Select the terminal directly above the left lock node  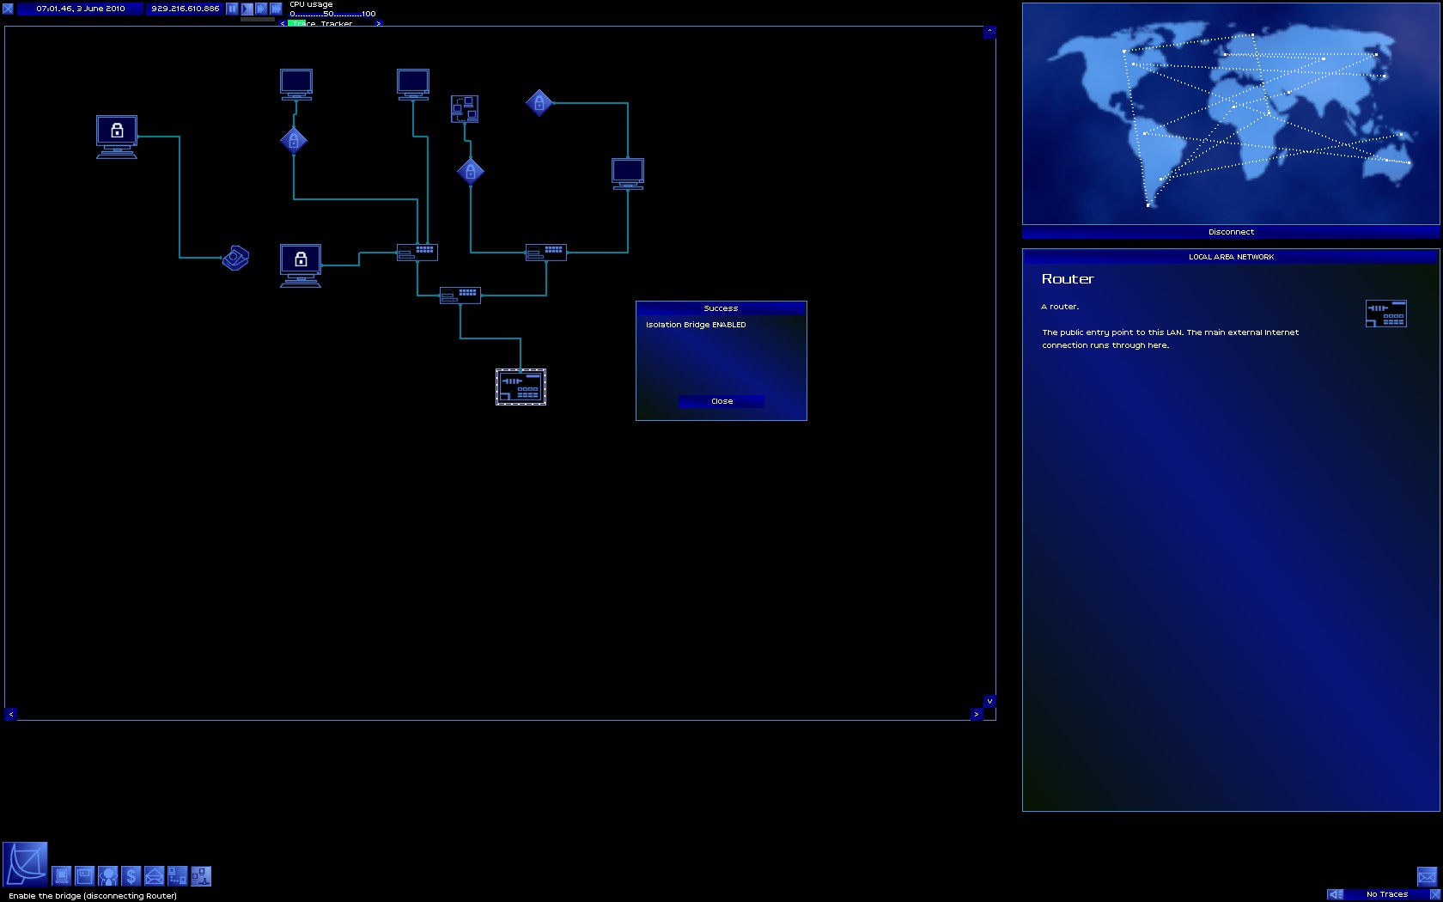(296, 84)
